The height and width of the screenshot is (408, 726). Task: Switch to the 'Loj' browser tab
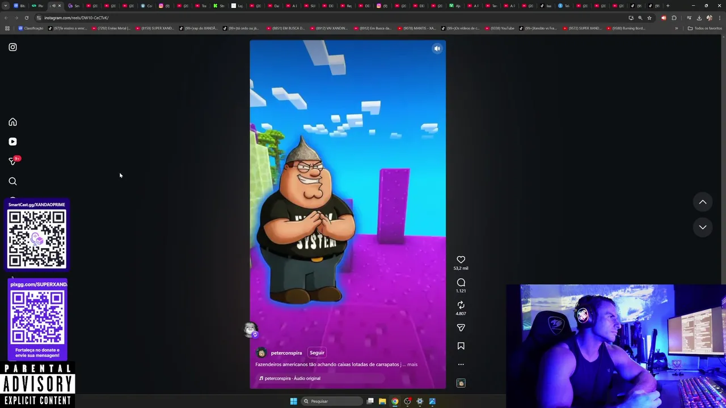point(237,6)
